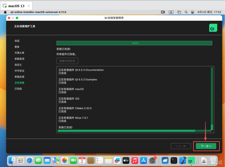
Task: Click the input source A icon
Action: [171, 12]
